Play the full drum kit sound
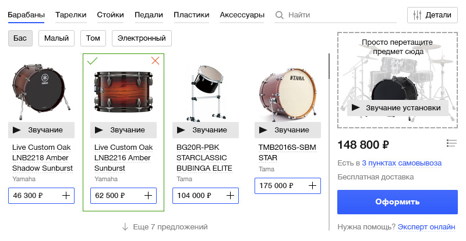466x241 pixels. [398, 107]
